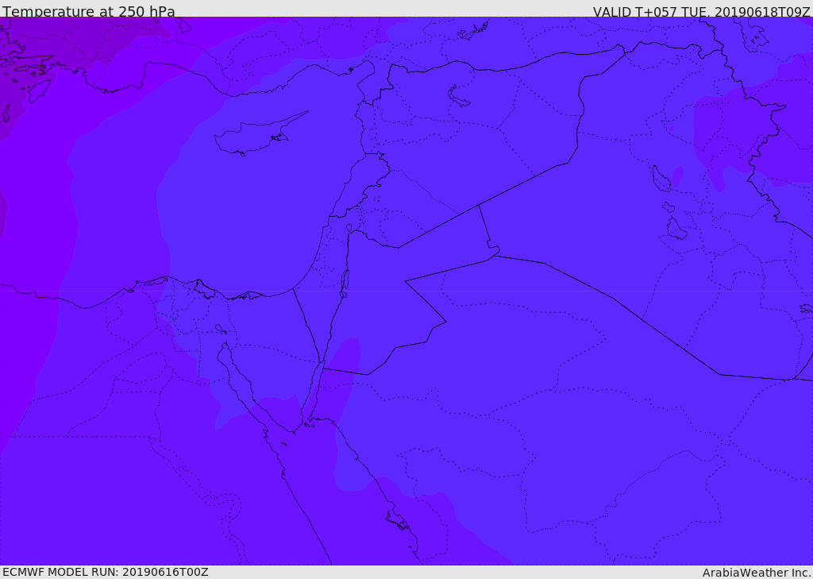Click the 'ECMWF MODEL RUN: 20190616T00Z' label
813x579 pixels.
pyautogui.click(x=106, y=572)
